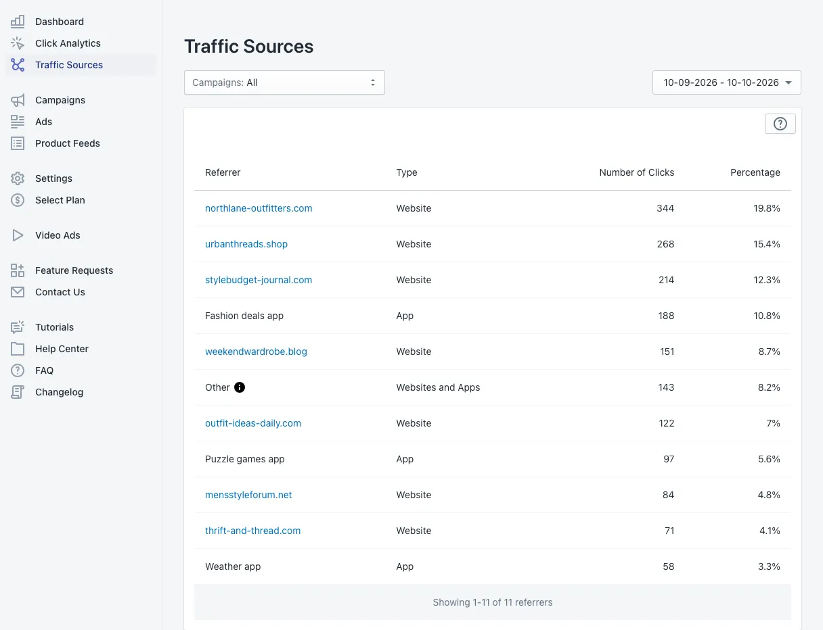Click the Other referrer label
823x630 pixels.
(217, 387)
